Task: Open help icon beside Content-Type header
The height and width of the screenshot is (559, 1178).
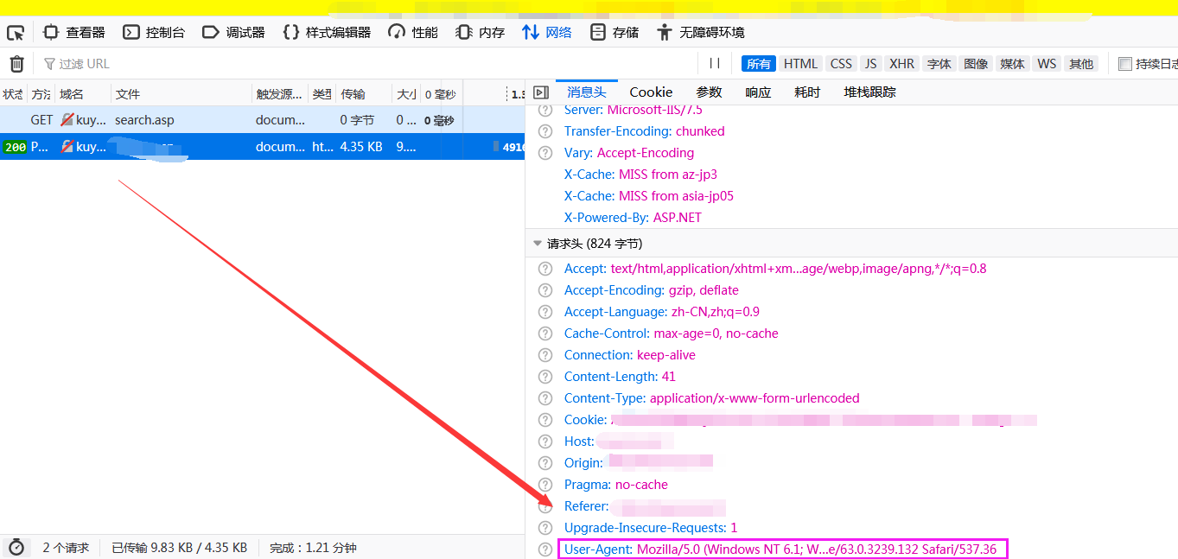Action: pyautogui.click(x=544, y=398)
